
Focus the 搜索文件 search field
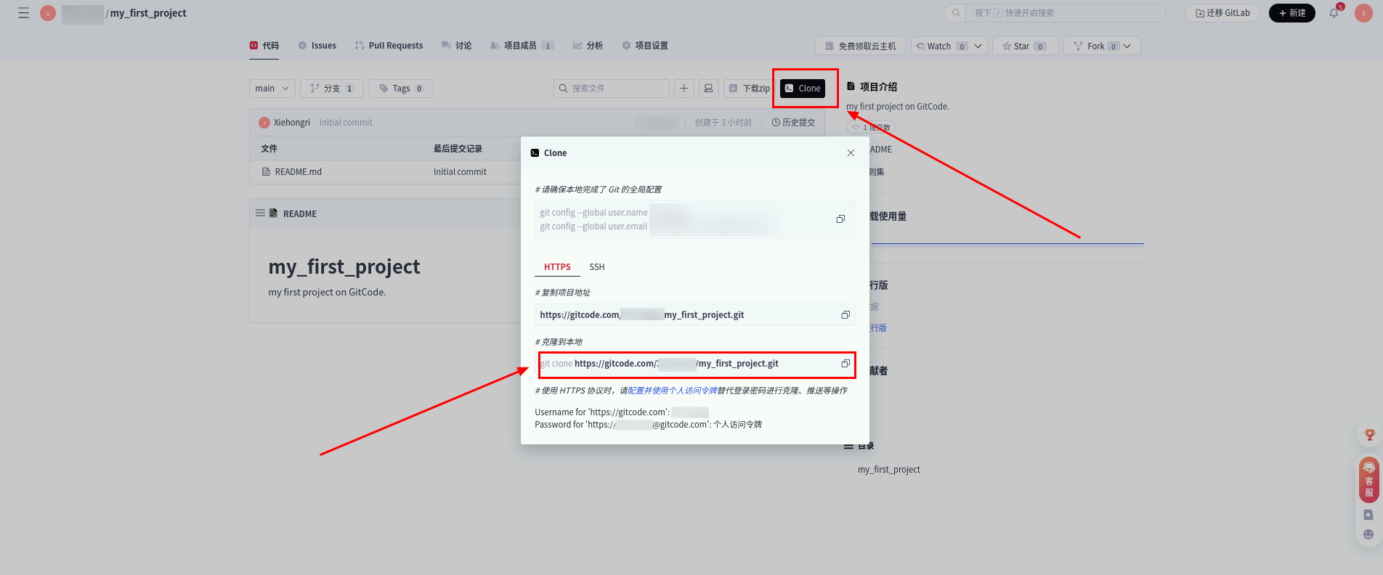pyautogui.click(x=611, y=89)
